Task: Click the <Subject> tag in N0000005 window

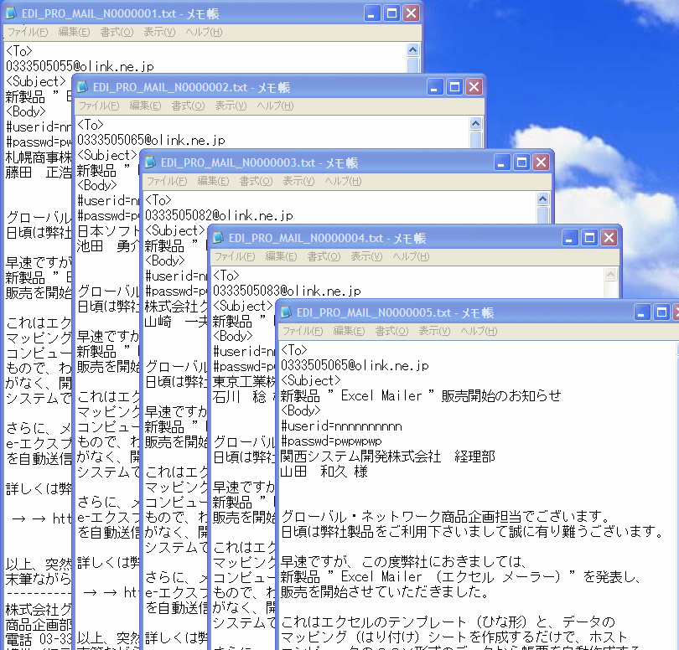Action: (x=310, y=381)
